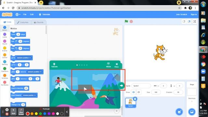Open the Edit menu

point(32,14)
